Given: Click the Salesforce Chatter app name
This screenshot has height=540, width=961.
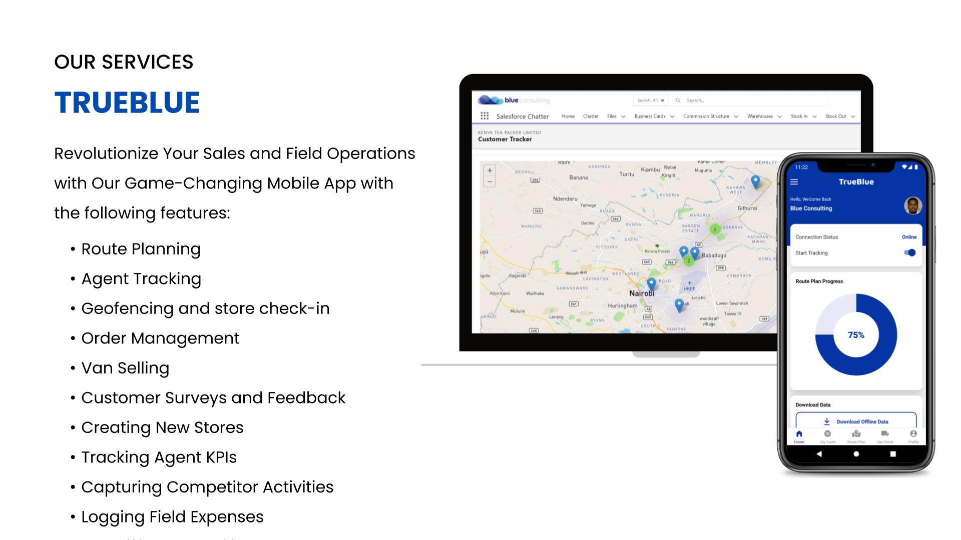Looking at the screenshot, I should pos(523,116).
